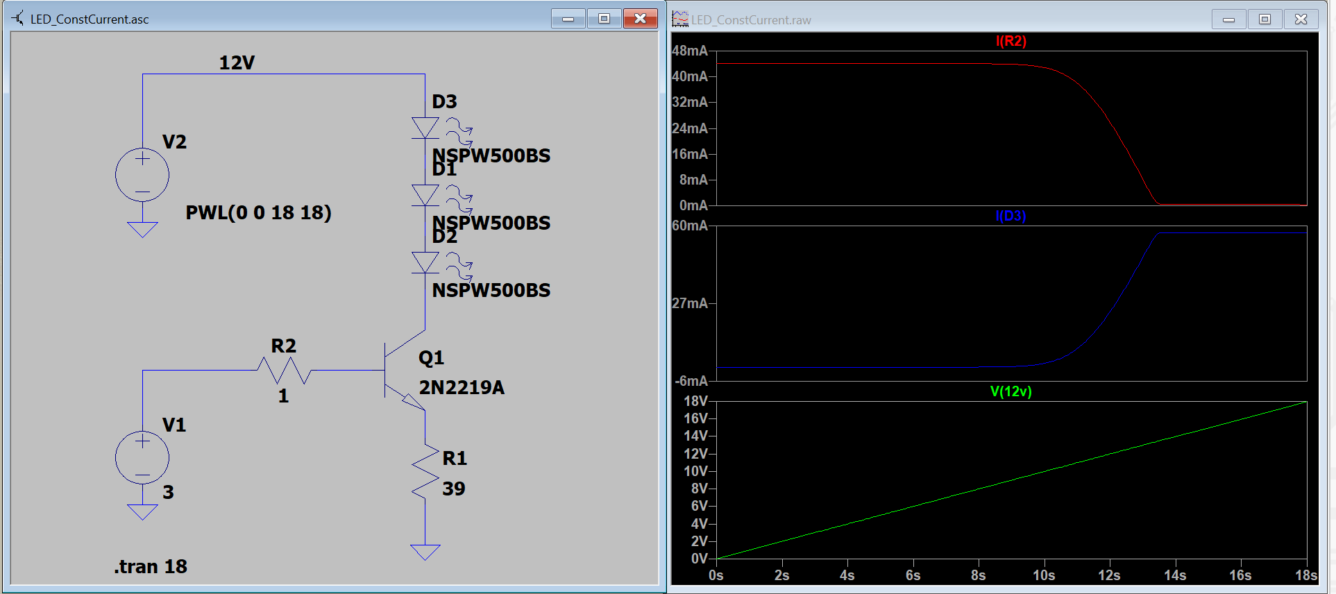Screen dimensions: 1336x594
Task: Click the ground symbol under V1
Action: 142,512
